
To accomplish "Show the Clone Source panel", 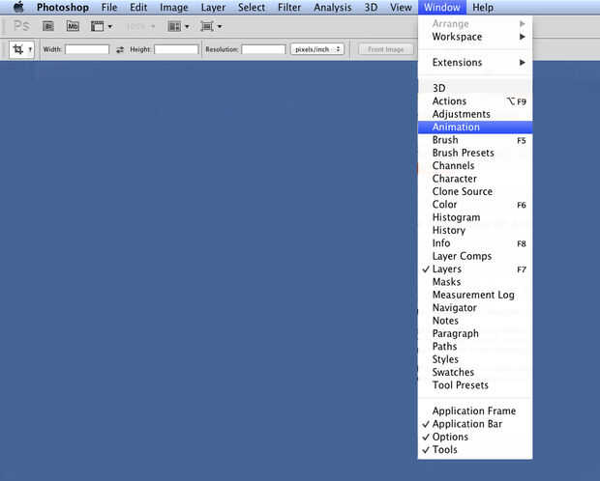I will (x=475, y=191).
